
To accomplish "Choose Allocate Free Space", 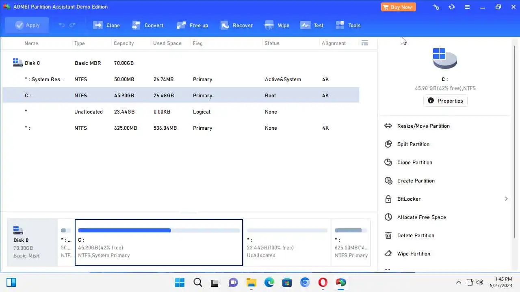I will 421,217.
